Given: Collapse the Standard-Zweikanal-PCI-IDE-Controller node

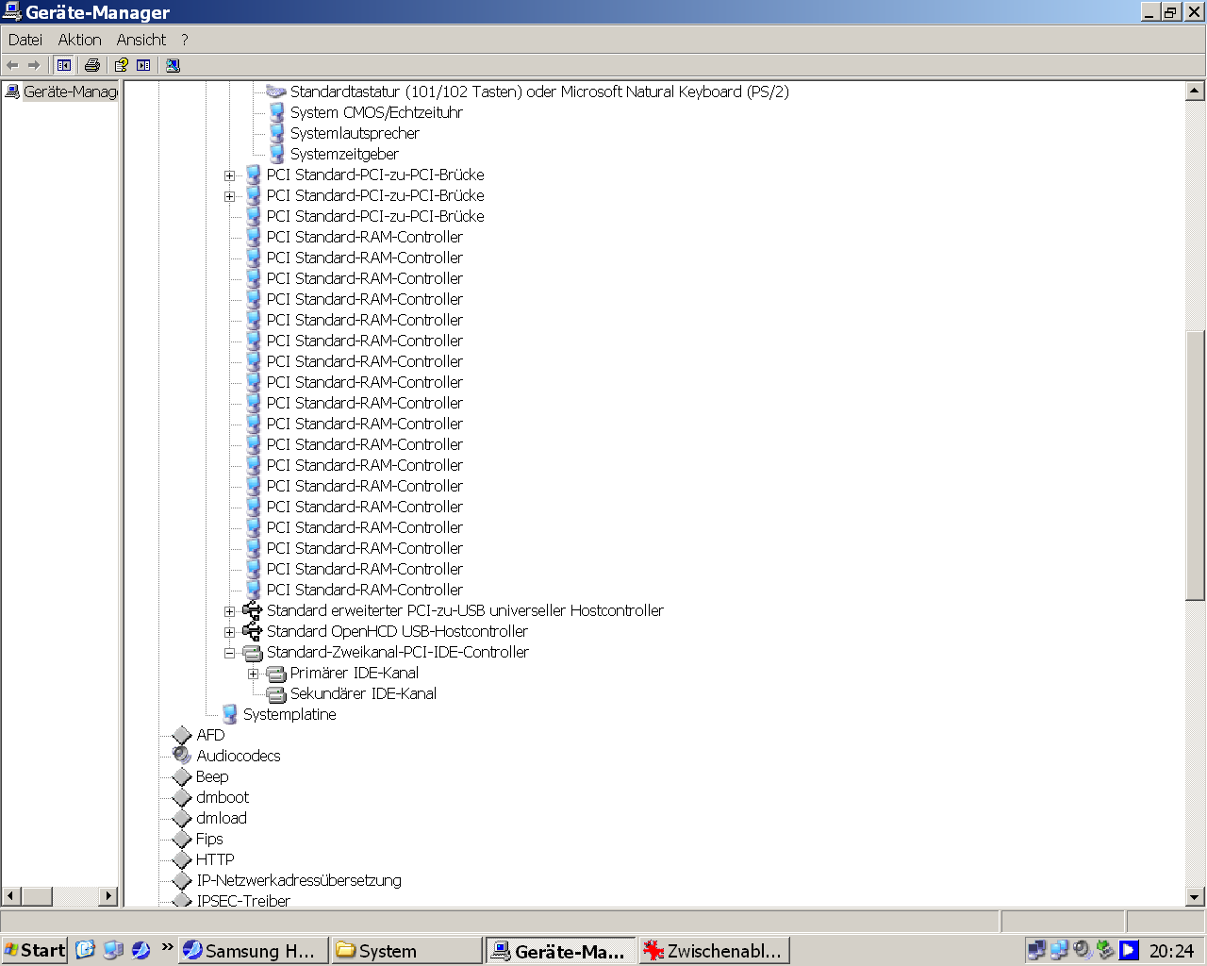Looking at the screenshot, I should 229,652.
